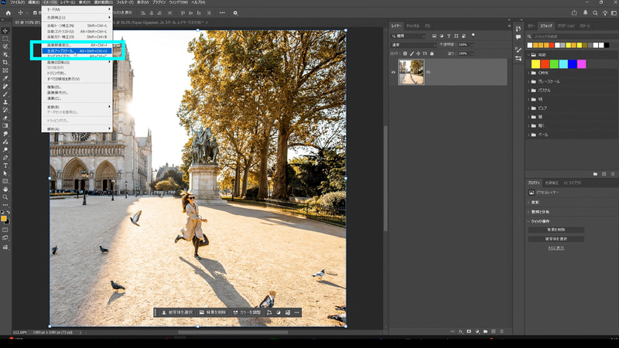Open the blend mode dropdown

(413, 45)
